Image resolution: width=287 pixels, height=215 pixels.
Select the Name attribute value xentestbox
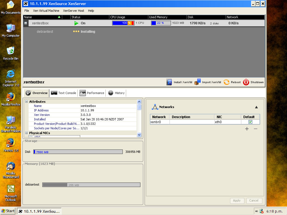[x=88, y=106]
